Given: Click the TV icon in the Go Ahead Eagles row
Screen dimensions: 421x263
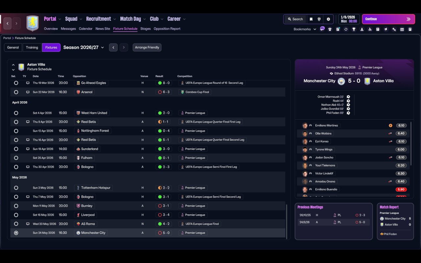Looking at the screenshot, I should pyautogui.click(x=28, y=83).
